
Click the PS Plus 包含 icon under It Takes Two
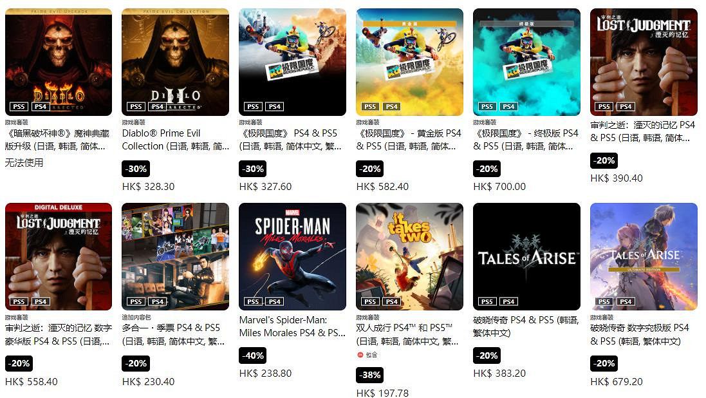pyautogui.click(x=360, y=355)
